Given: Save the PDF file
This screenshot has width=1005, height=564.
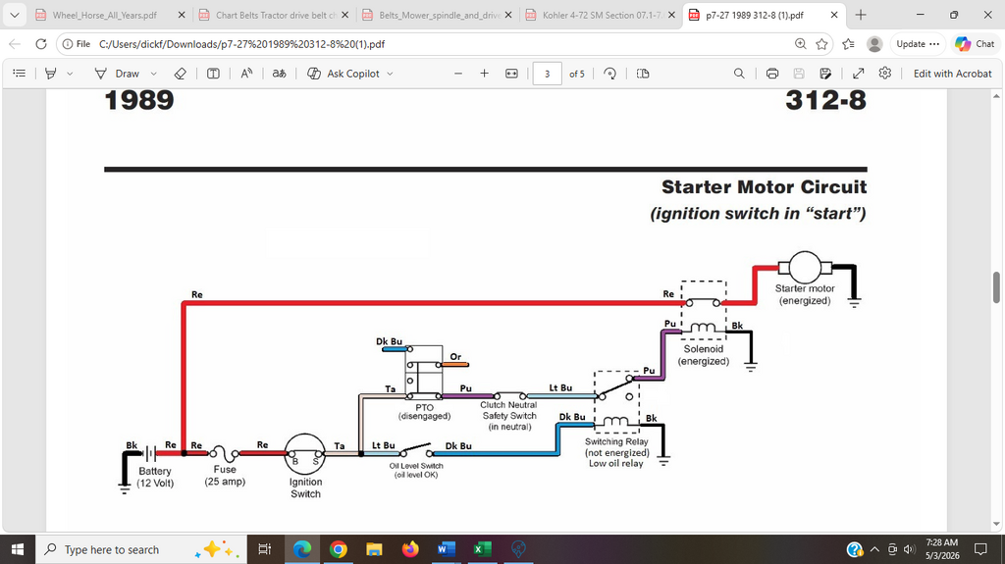Looking at the screenshot, I should click(799, 74).
